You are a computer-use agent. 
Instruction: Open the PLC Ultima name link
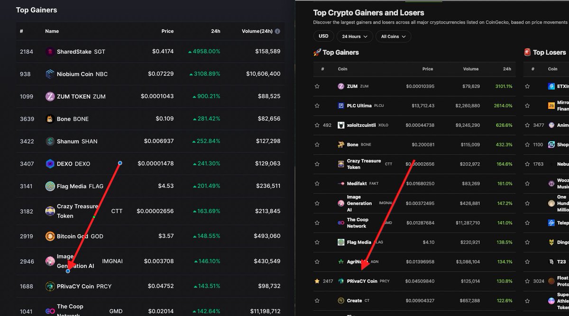pos(359,106)
